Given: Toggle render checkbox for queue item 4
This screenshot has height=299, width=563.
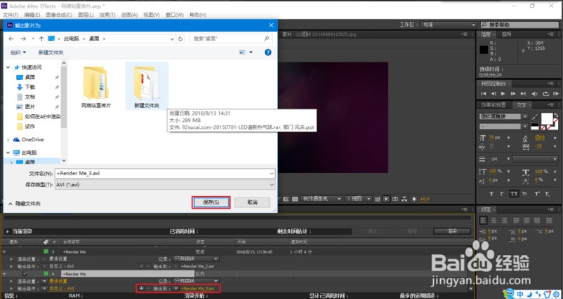Looking at the screenshot, I should [26, 274].
